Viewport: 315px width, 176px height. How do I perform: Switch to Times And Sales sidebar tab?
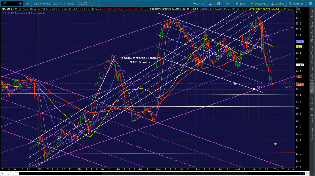pyautogui.click(x=312, y=32)
